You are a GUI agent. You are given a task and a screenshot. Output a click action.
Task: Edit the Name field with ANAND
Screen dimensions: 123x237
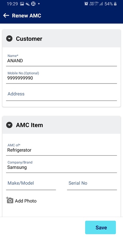tap(61, 60)
